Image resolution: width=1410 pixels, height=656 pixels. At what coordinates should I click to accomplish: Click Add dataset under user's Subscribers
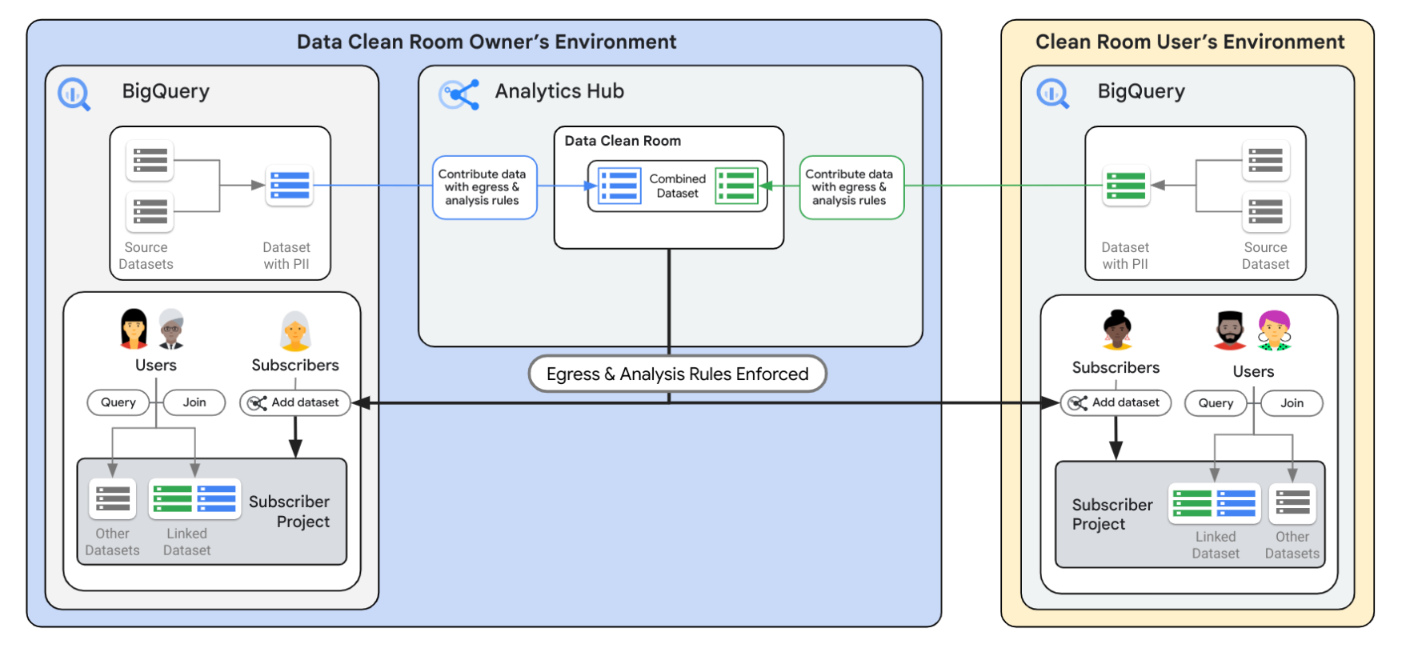point(1116,402)
